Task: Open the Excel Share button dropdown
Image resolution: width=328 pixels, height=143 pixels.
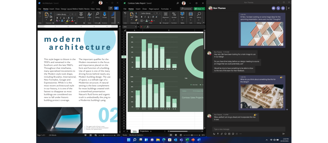Action: [x=203, y=9]
